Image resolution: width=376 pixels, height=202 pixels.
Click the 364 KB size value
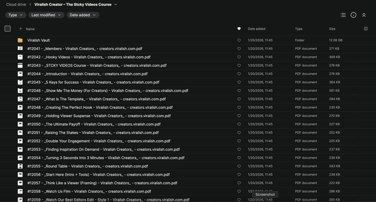(x=335, y=82)
